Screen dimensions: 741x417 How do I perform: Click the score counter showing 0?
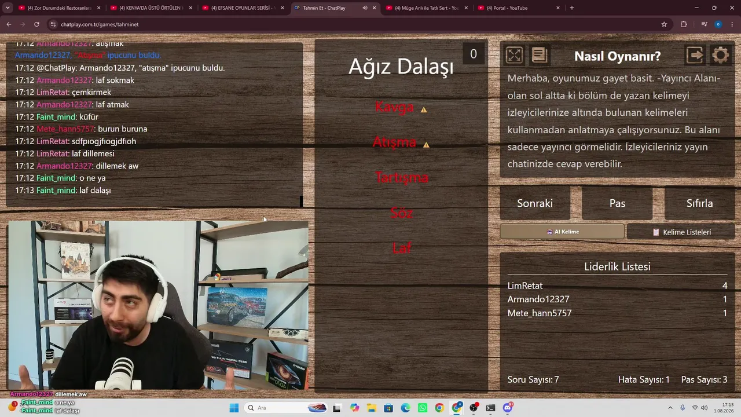click(x=474, y=54)
